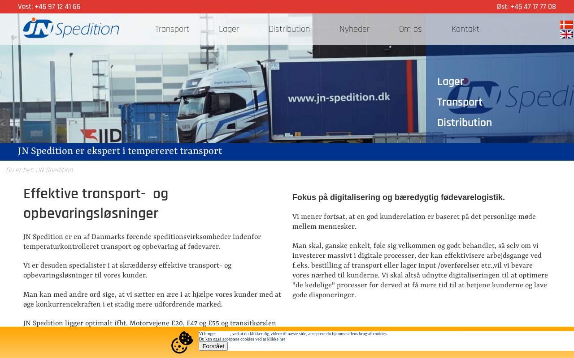The width and height of the screenshot is (574, 358).
Task: Click the paragraph starting 'Vi mener fortsat'
Action: pos(414,222)
